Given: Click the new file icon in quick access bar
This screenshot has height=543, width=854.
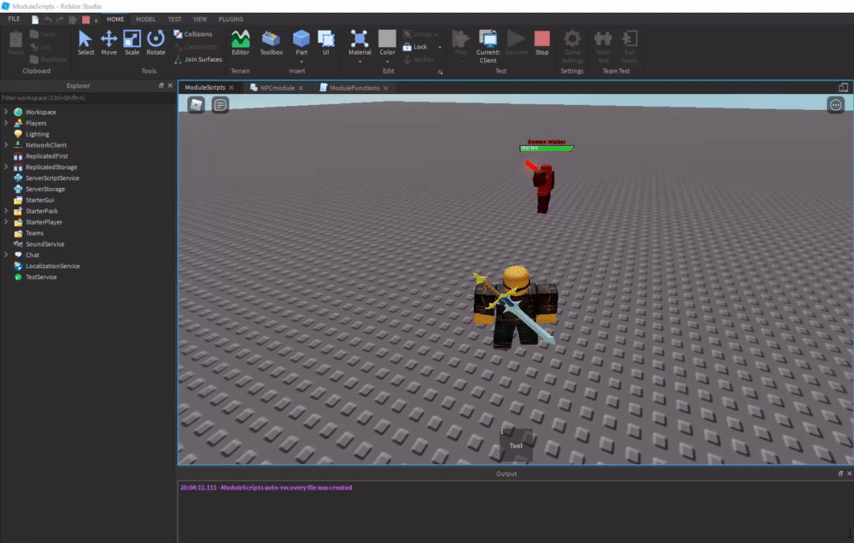Looking at the screenshot, I should click(x=35, y=20).
